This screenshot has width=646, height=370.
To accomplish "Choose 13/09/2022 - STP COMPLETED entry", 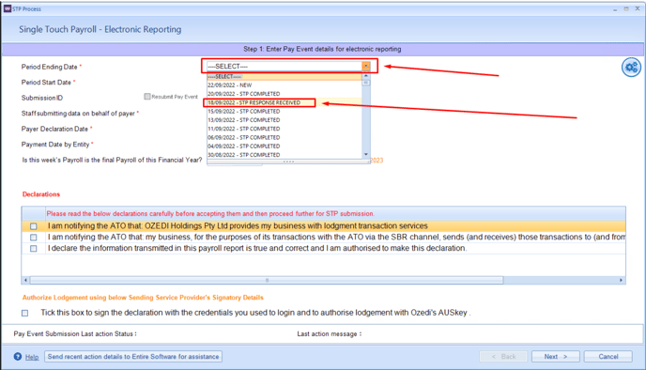I will [285, 120].
